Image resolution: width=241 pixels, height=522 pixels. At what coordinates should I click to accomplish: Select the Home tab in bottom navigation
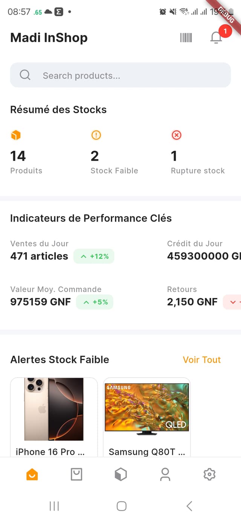32,474
